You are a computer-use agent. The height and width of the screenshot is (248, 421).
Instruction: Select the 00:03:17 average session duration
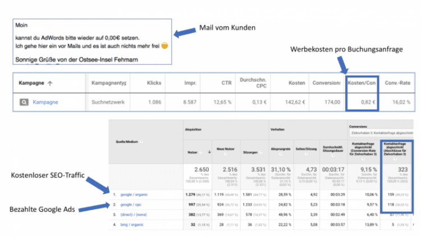click(x=333, y=170)
